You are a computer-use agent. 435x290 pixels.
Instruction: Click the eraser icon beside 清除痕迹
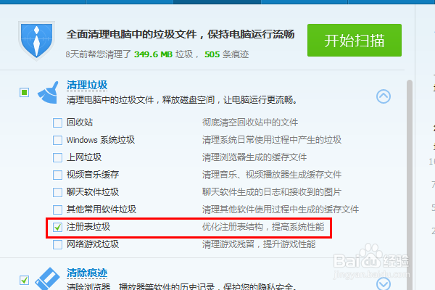coord(47,279)
